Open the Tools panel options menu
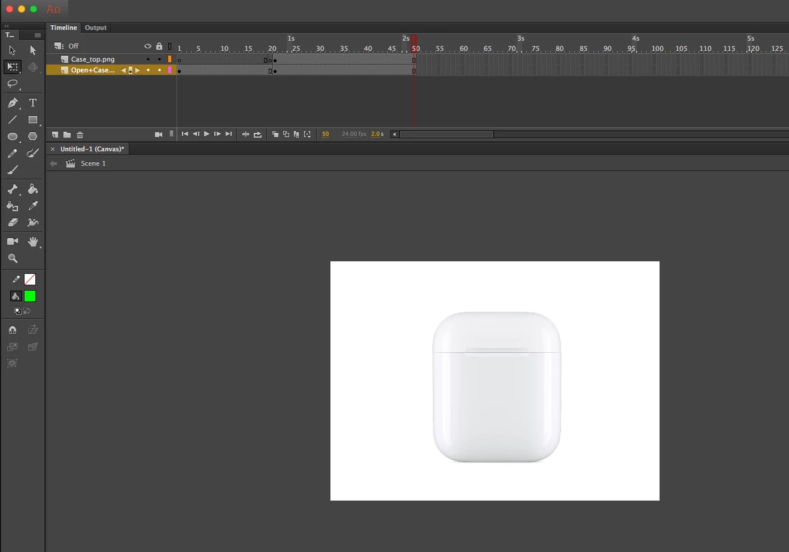The height and width of the screenshot is (552, 789). [37, 35]
